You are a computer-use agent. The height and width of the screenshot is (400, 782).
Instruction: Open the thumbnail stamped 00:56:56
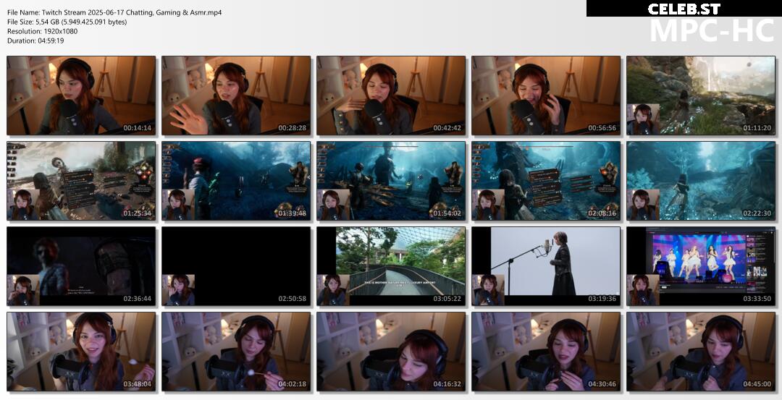(546, 95)
